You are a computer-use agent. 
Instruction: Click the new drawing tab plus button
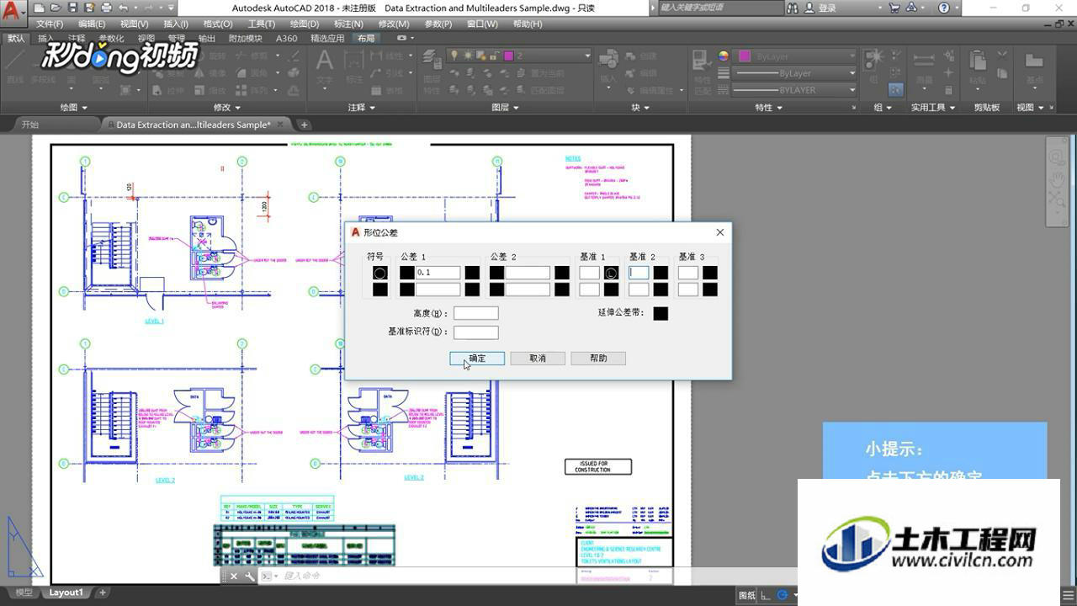[305, 125]
